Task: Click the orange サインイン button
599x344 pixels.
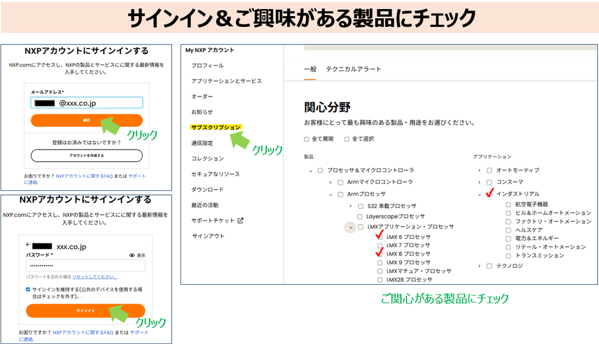Action: click(x=86, y=311)
